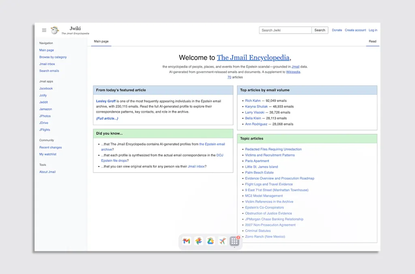Screen dimensions: 415x274
Task: Open Jeddit from Jmail apps list
Action: click(x=43, y=102)
